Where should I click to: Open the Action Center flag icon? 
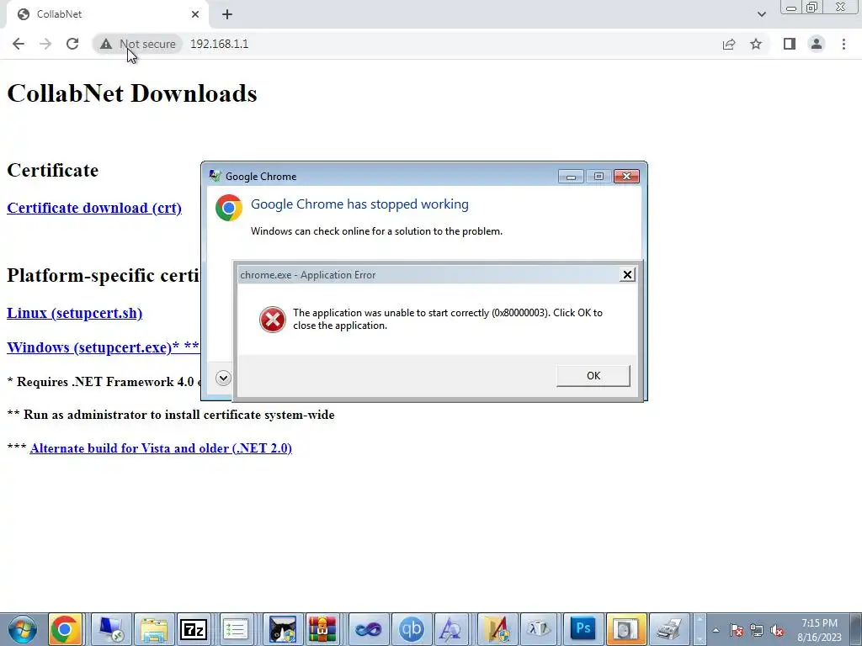[737, 630]
